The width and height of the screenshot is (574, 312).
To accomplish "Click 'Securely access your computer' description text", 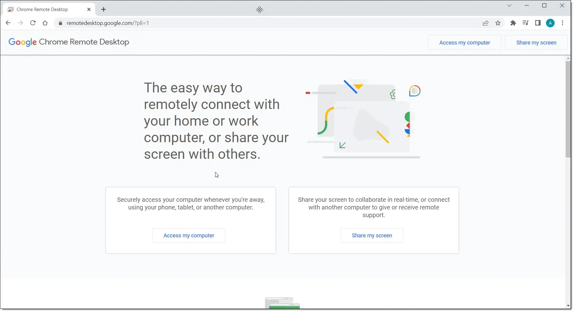I will click(x=191, y=204).
